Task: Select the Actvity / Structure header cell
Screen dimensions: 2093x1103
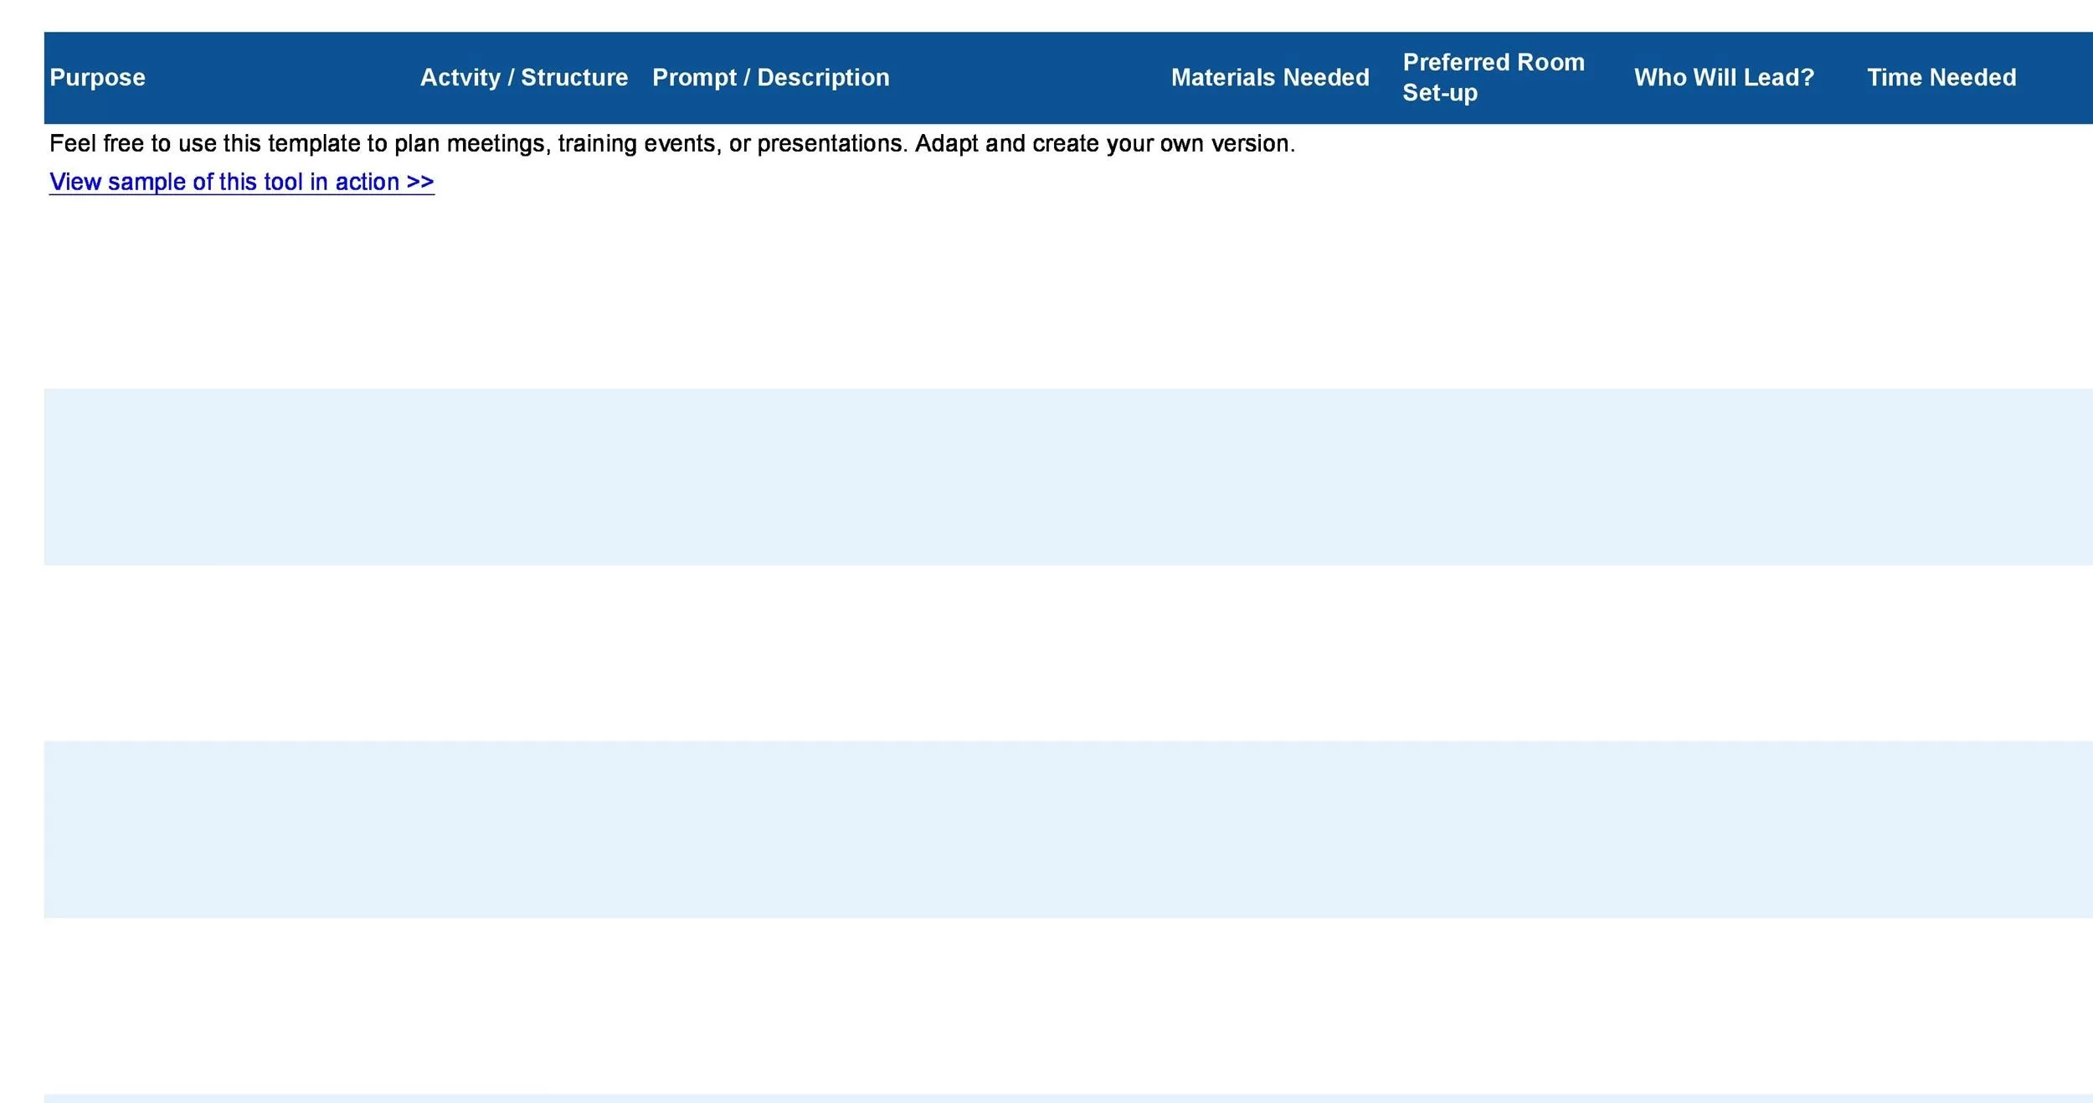Action: point(523,78)
